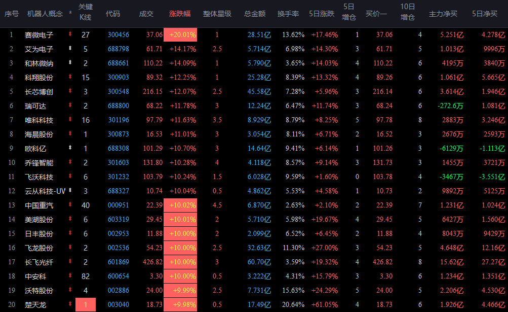Click the -3.551亿 five-day net buy cell
508x312 pixels.
492,177
